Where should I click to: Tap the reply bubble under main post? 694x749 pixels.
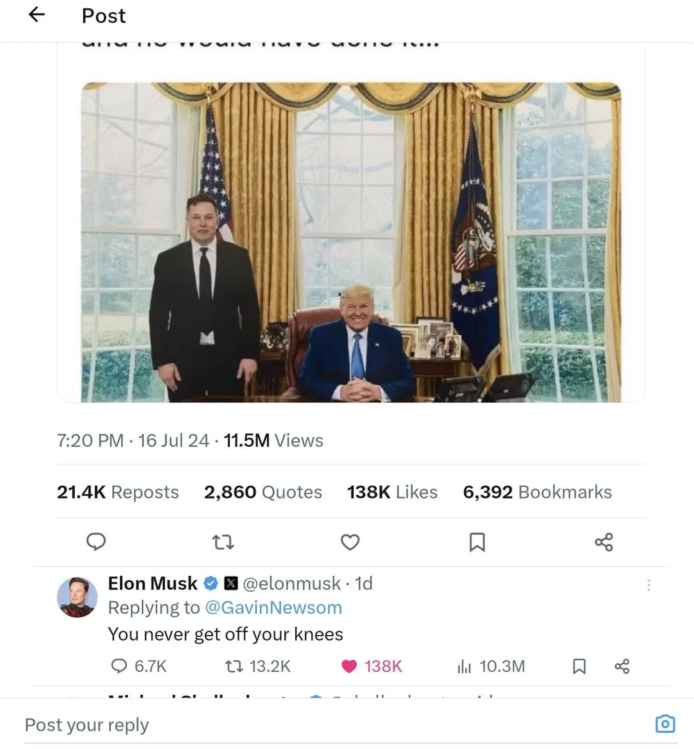coord(96,542)
